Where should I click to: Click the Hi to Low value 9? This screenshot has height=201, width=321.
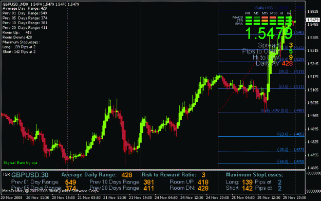(291, 58)
